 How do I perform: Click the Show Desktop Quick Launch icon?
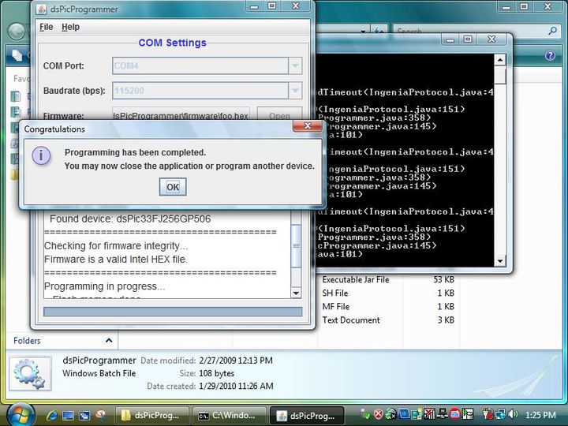coord(68,415)
